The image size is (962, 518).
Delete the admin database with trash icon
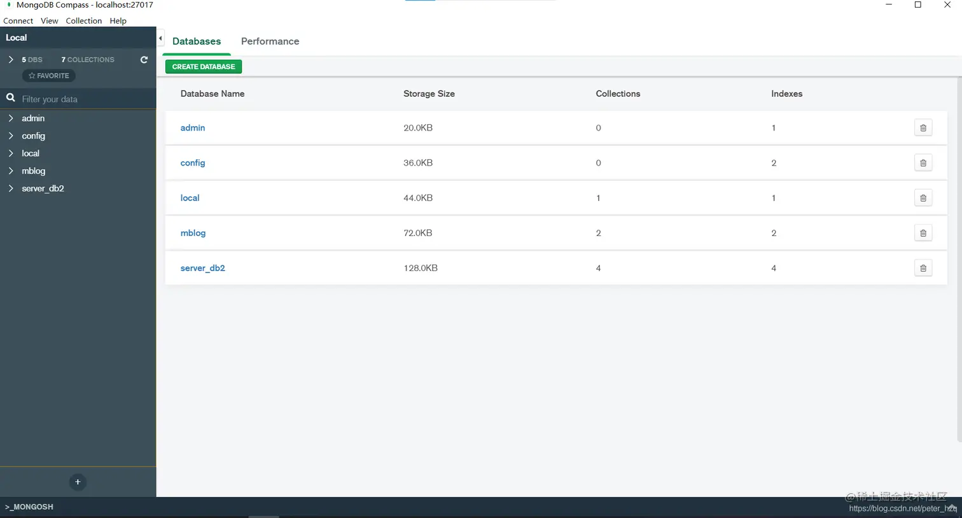[923, 128]
